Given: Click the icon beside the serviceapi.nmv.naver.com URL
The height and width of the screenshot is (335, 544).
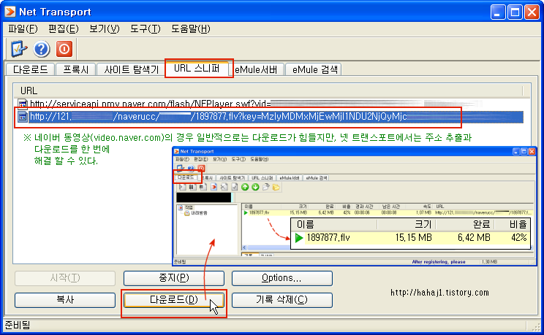Looking at the screenshot, I should click(x=23, y=104).
